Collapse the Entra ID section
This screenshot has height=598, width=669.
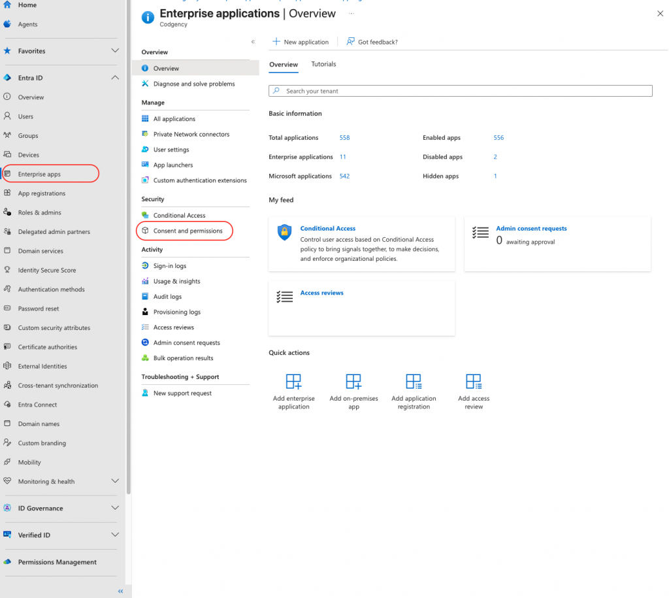coord(115,78)
